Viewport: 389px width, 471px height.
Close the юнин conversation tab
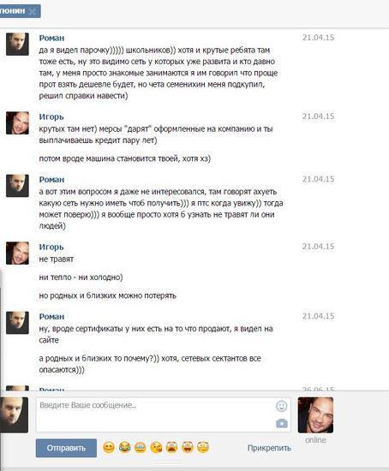[33, 12]
